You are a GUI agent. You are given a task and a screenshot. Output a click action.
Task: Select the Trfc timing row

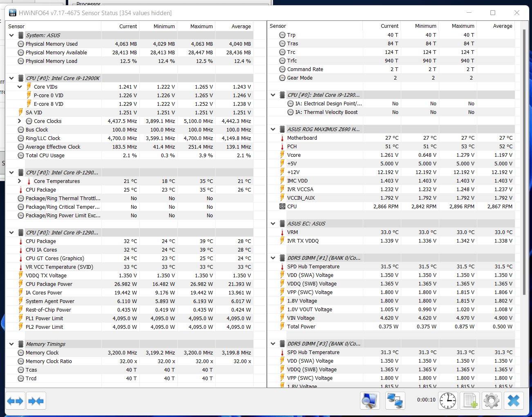pyautogui.click(x=391, y=60)
